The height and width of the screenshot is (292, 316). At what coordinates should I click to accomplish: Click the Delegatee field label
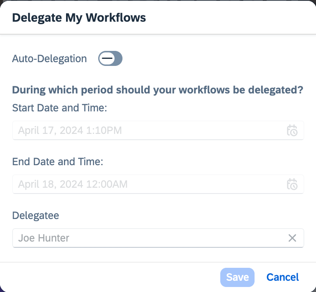coord(36,215)
